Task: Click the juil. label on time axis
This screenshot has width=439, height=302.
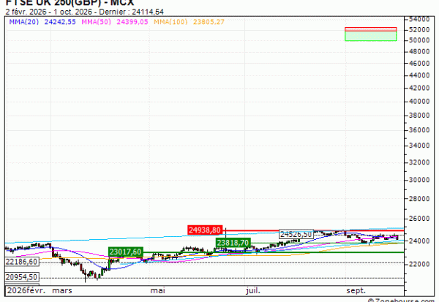Action: point(253,290)
